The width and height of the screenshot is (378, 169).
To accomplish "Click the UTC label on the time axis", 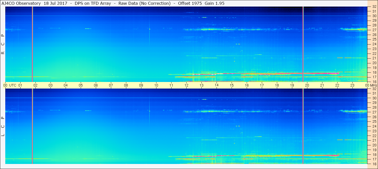I will pos(13,85).
